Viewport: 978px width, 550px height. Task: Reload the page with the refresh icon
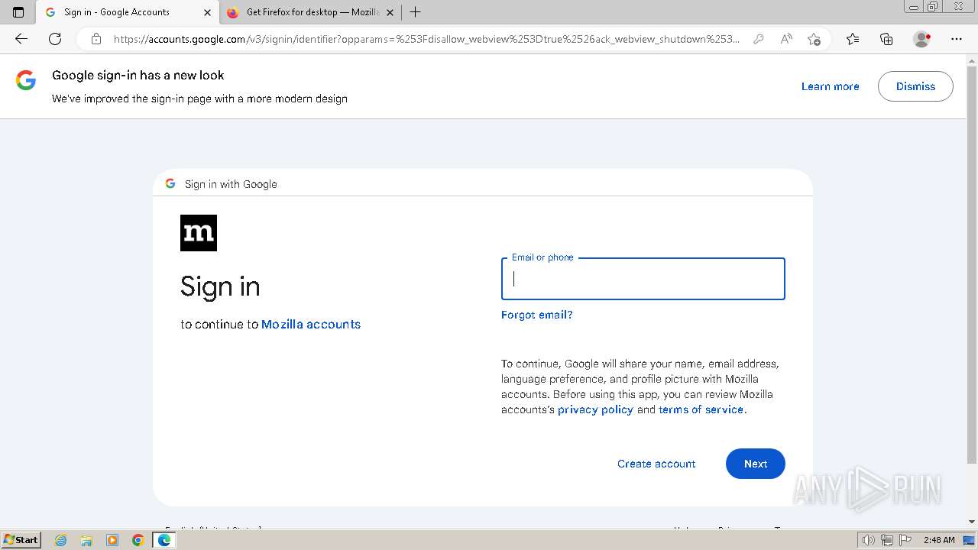tap(55, 39)
